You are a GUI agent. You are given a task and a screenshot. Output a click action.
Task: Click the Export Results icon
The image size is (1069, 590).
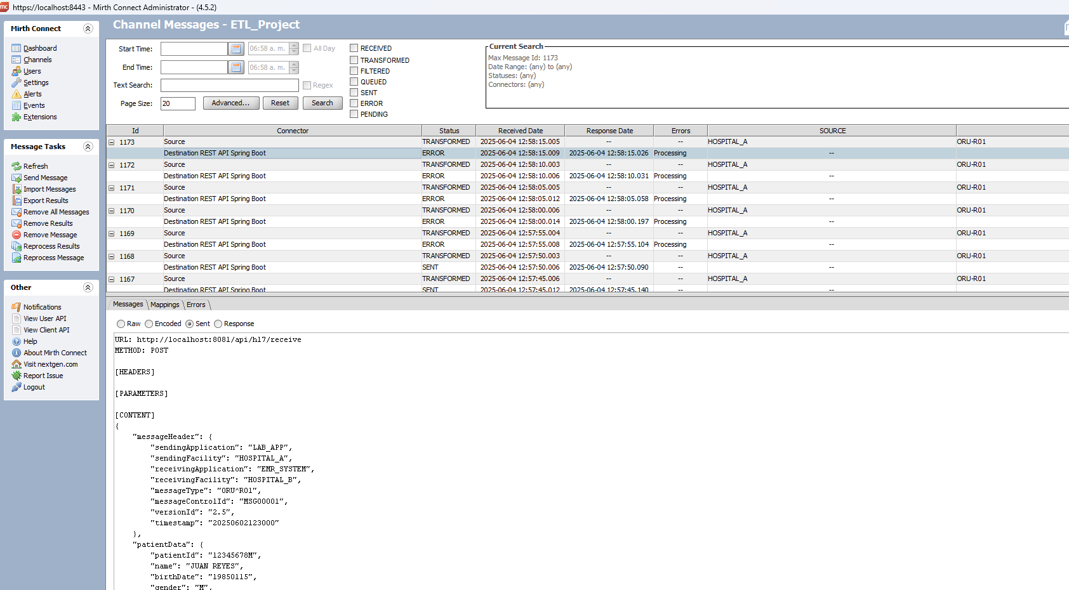pos(17,200)
